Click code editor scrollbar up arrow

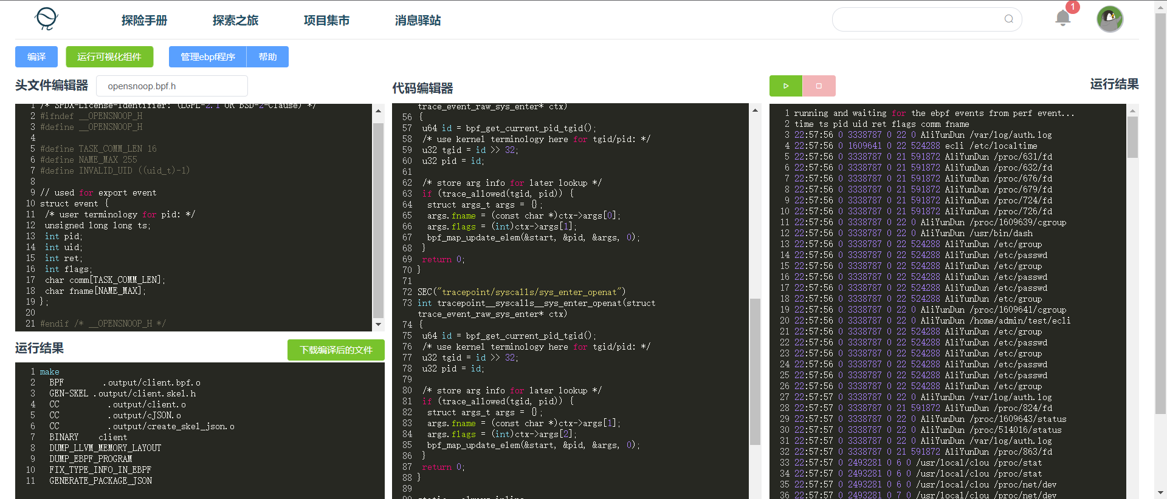pyautogui.click(x=755, y=110)
